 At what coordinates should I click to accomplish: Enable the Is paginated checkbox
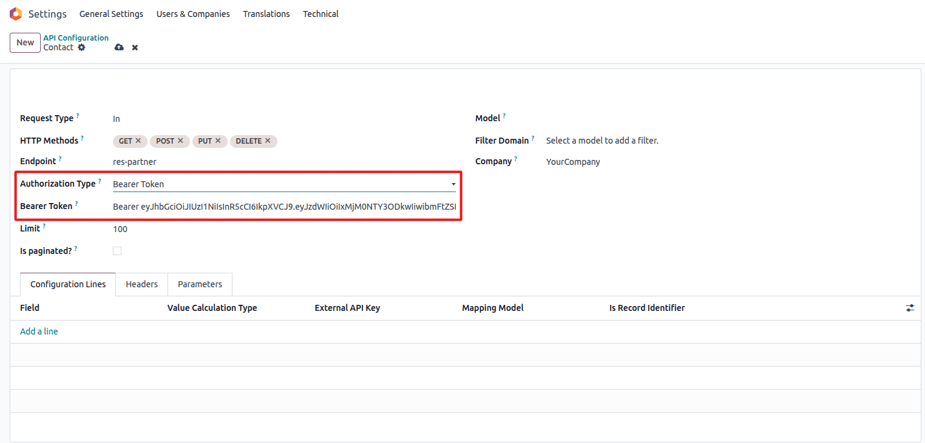pos(117,251)
